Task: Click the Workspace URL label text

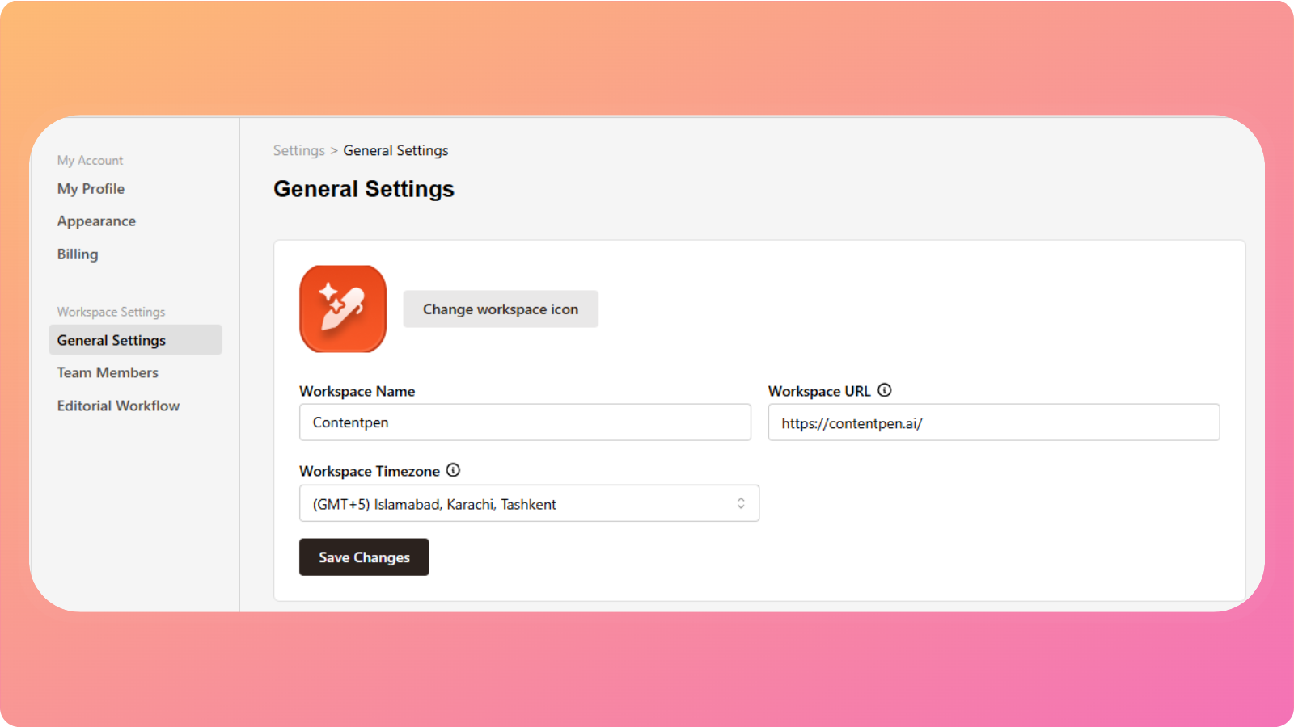Action: pyautogui.click(x=819, y=391)
